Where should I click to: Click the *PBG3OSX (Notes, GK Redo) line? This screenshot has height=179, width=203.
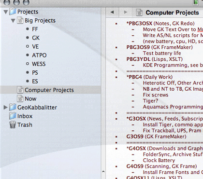click(160, 24)
